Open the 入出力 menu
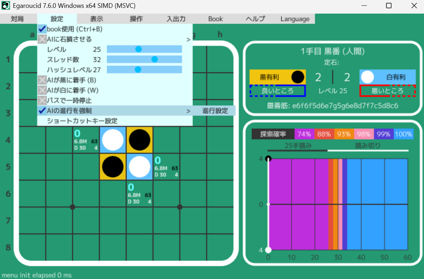This screenshot has height=279, width=424. (x=176, y=19)
